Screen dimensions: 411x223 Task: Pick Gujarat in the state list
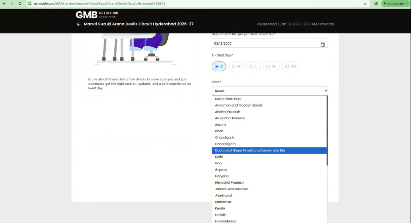[269, 170]
